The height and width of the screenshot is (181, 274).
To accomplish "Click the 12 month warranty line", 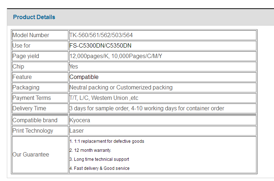I will click(90, 150).
